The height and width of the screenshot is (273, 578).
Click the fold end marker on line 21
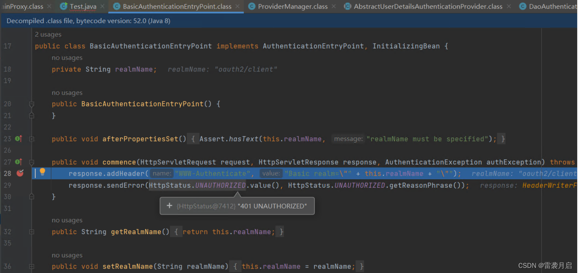click(32, 115)
